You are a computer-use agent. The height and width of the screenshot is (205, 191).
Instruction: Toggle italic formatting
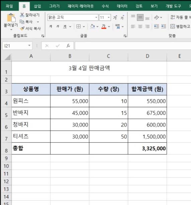coord(58,26)
